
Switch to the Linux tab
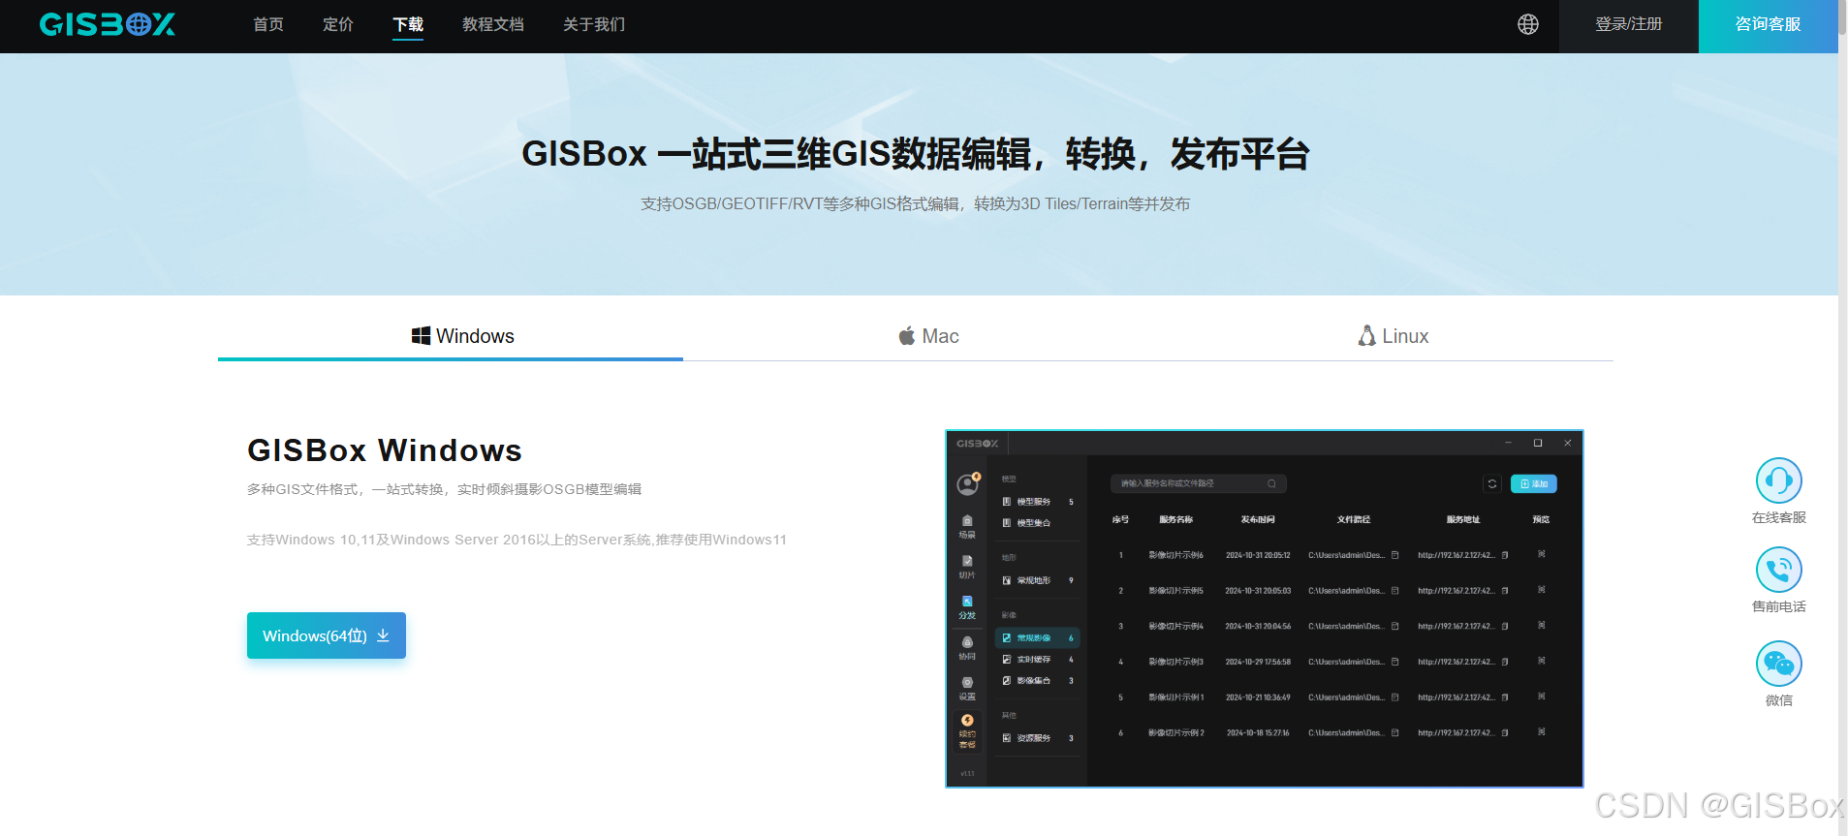[1394, 336]
